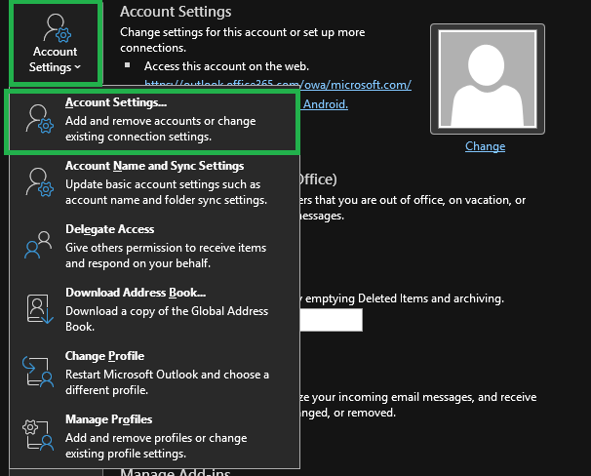Click the Manage Profiles gear icon
Viewport: 591px width, 476px height.
pyautogui.click(x=38, y=435)
